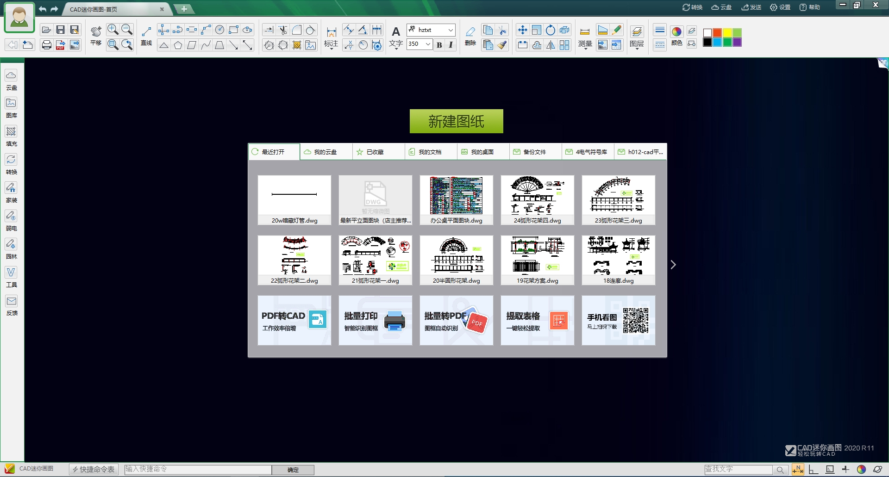Click the print icon in toolbar
Viewport: 889px width, 477px height.
[x=46, y=45]
